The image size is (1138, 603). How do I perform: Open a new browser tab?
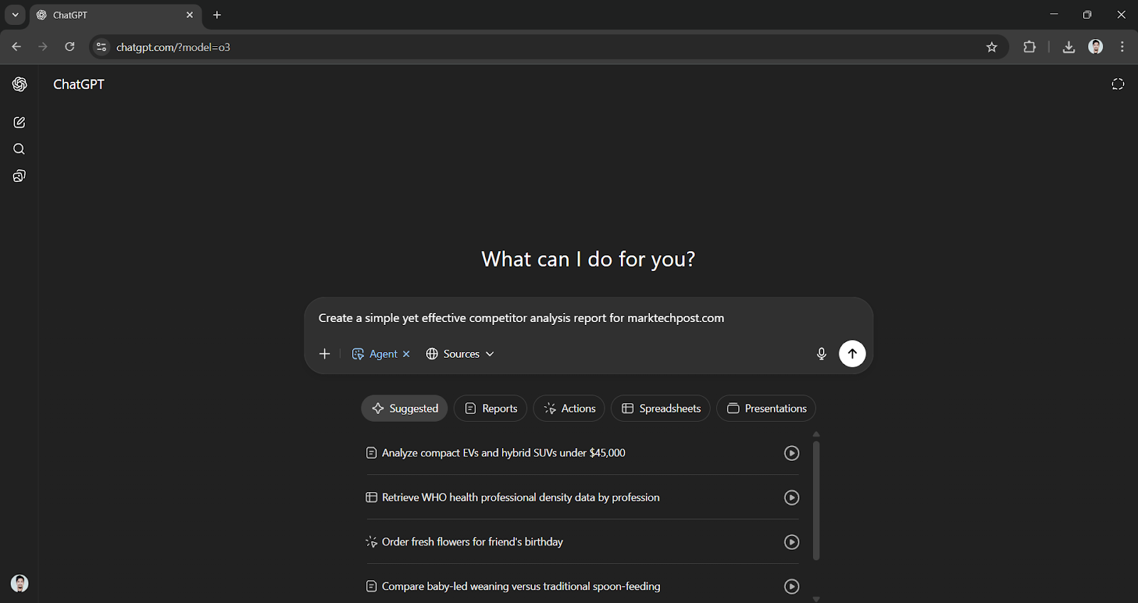(x=217, y=15)
